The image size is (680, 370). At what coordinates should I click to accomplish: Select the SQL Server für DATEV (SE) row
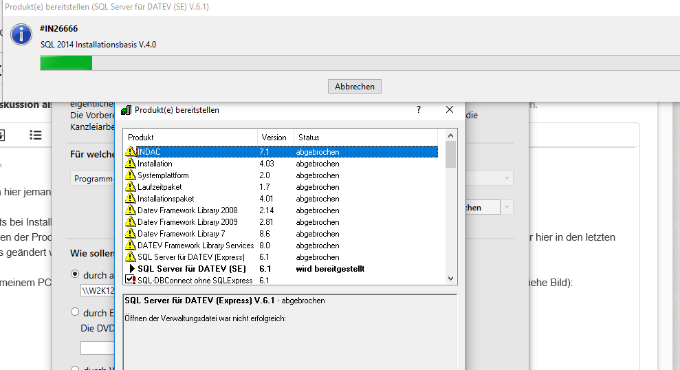click(x=281, y=269)
